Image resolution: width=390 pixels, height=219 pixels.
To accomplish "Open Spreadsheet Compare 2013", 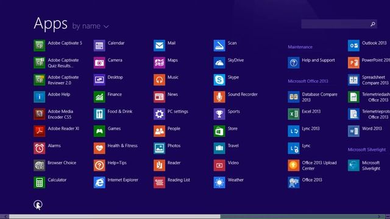I will 368,80.
